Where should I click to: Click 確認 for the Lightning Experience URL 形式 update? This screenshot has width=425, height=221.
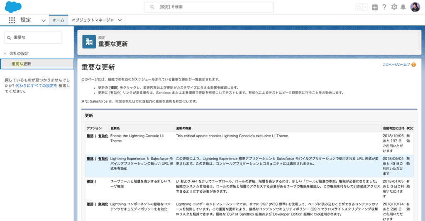click(x=90, y=159)
